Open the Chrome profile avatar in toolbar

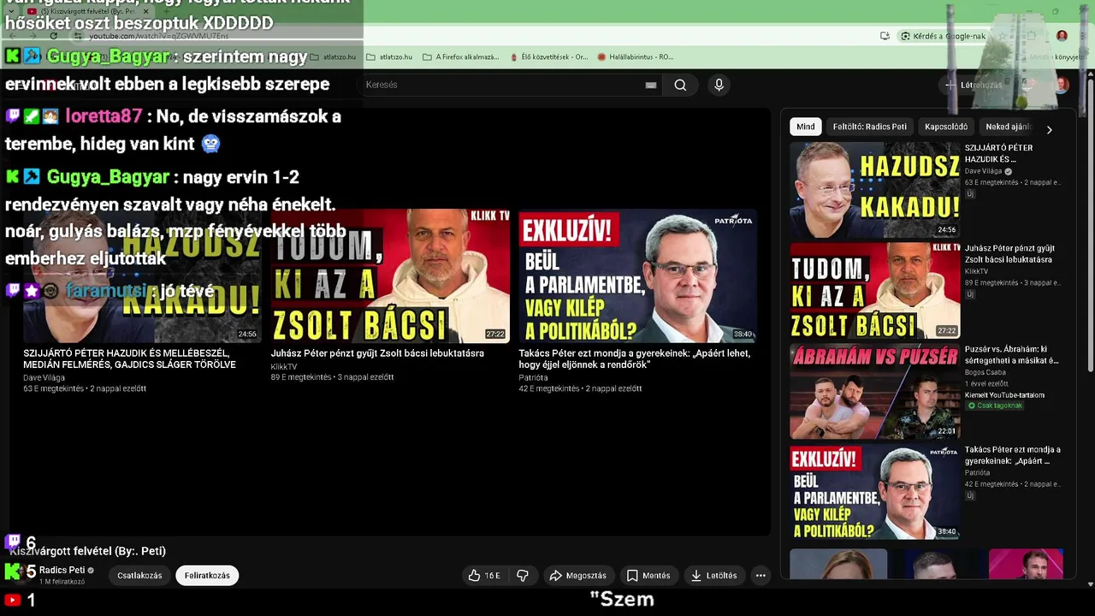click(1062, 36)
